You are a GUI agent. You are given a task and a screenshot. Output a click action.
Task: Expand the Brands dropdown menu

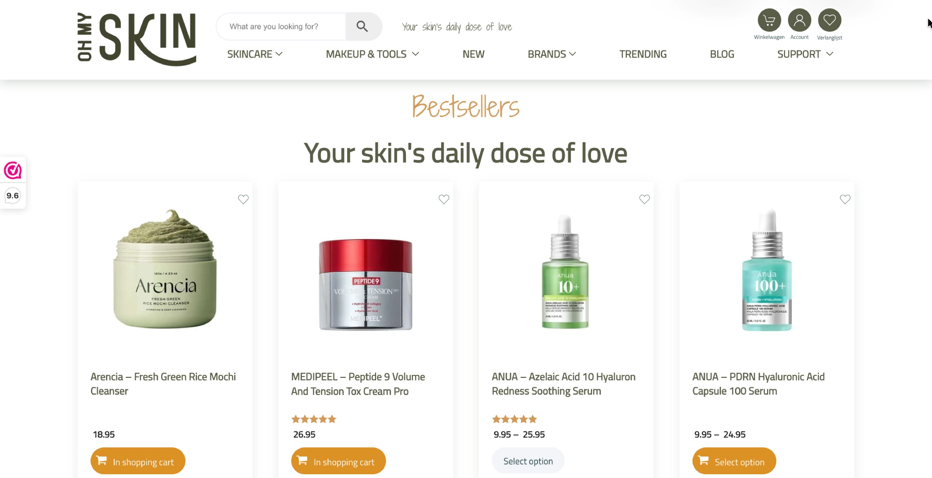point(552,54)
